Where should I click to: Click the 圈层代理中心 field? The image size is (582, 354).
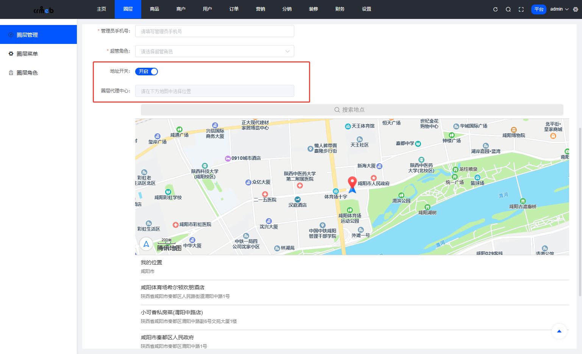[214, 91]
